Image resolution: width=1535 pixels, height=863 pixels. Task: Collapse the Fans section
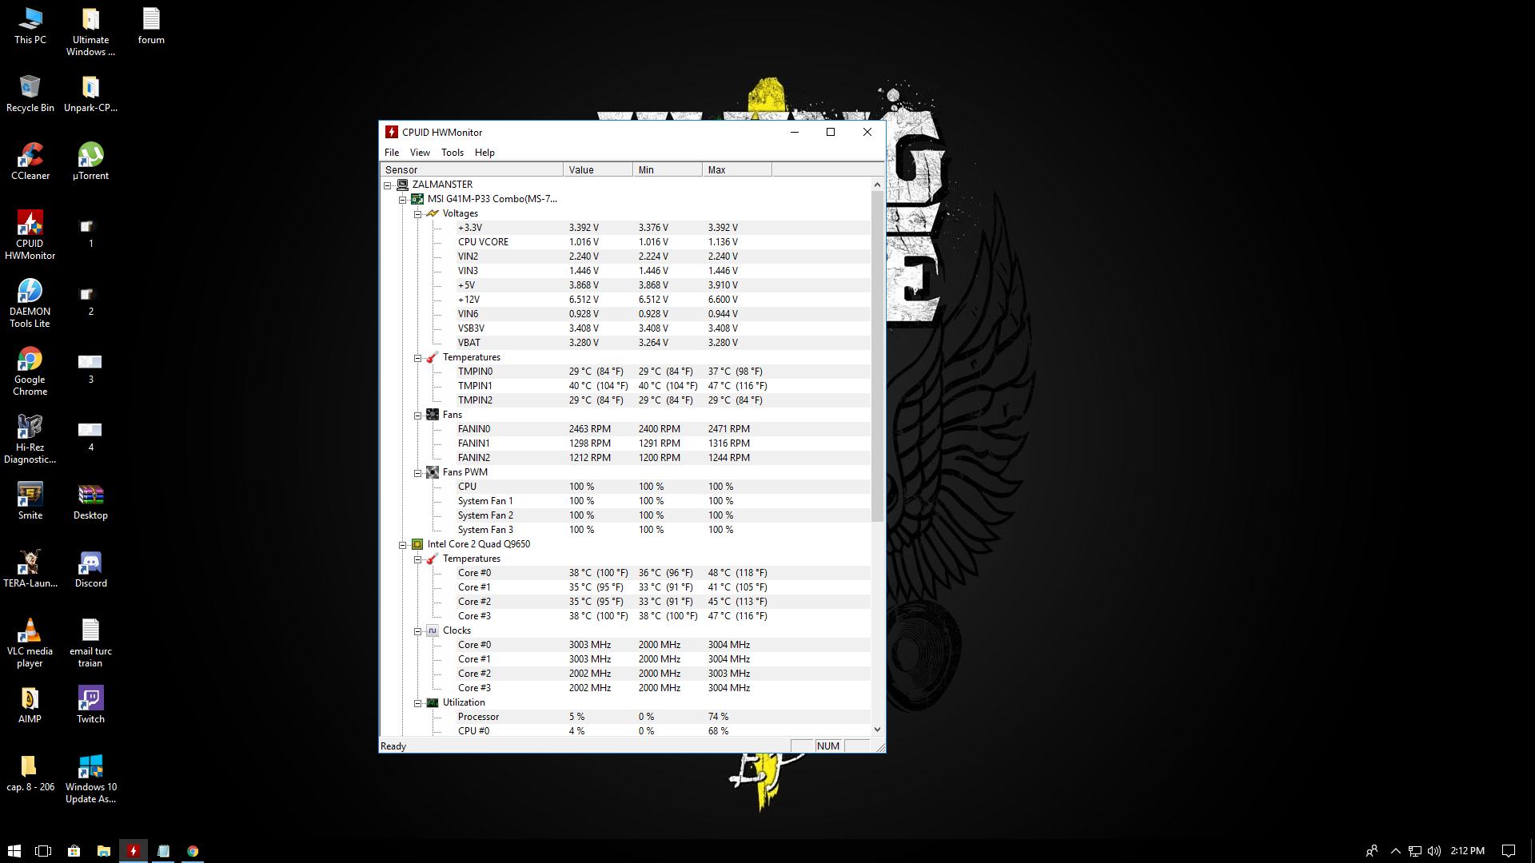pyautogui.click(x=417, y=416)
